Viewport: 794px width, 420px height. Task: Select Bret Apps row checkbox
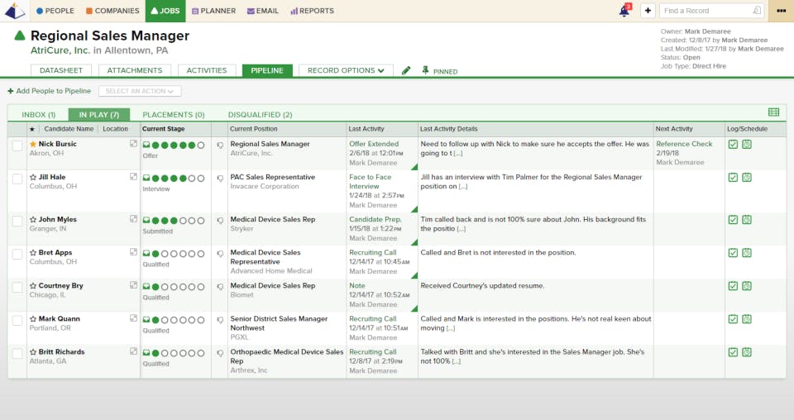[x=17, y=254]
